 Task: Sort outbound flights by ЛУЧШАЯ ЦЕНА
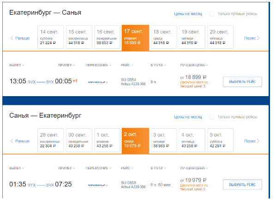(194, 65)
